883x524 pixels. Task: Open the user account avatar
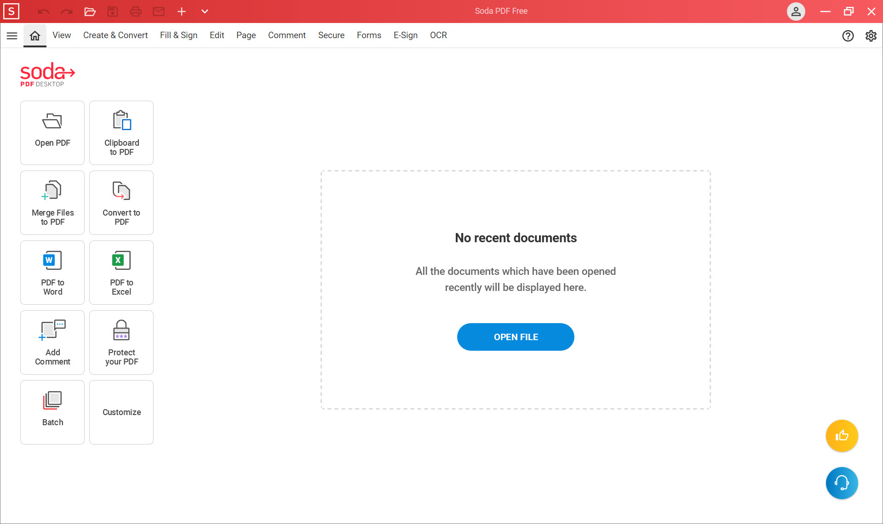pos(796,11)
